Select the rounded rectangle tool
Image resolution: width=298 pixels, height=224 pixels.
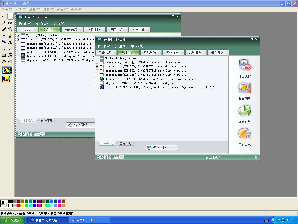tap(10, 61)
